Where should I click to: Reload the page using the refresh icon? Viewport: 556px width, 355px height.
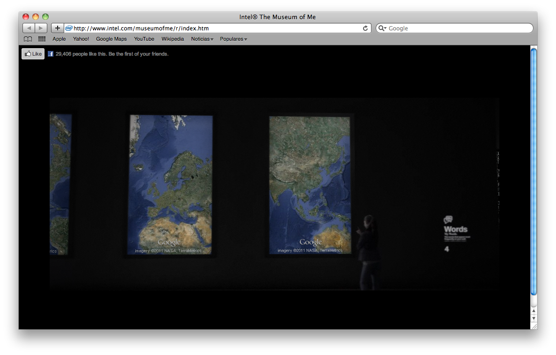click(x=365, y=28)
